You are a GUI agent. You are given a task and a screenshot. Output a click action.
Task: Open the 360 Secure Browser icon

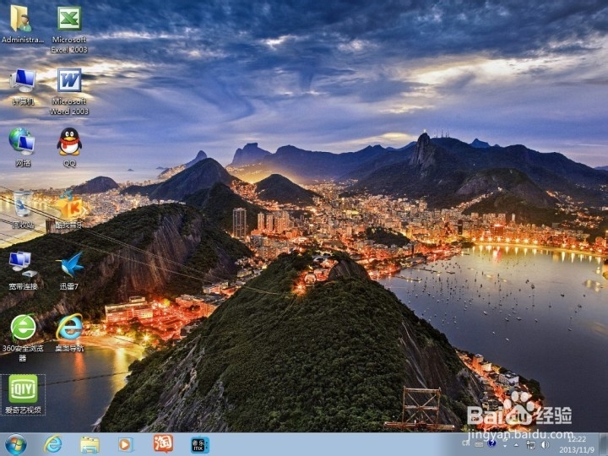tap(23, 337)
